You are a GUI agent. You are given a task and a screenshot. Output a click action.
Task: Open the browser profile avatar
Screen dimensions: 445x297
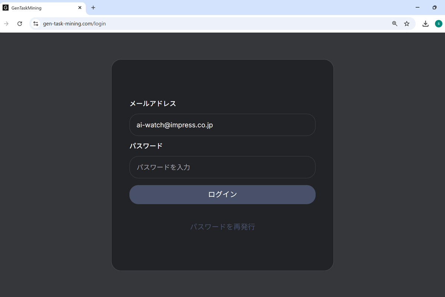pos(439,23)
